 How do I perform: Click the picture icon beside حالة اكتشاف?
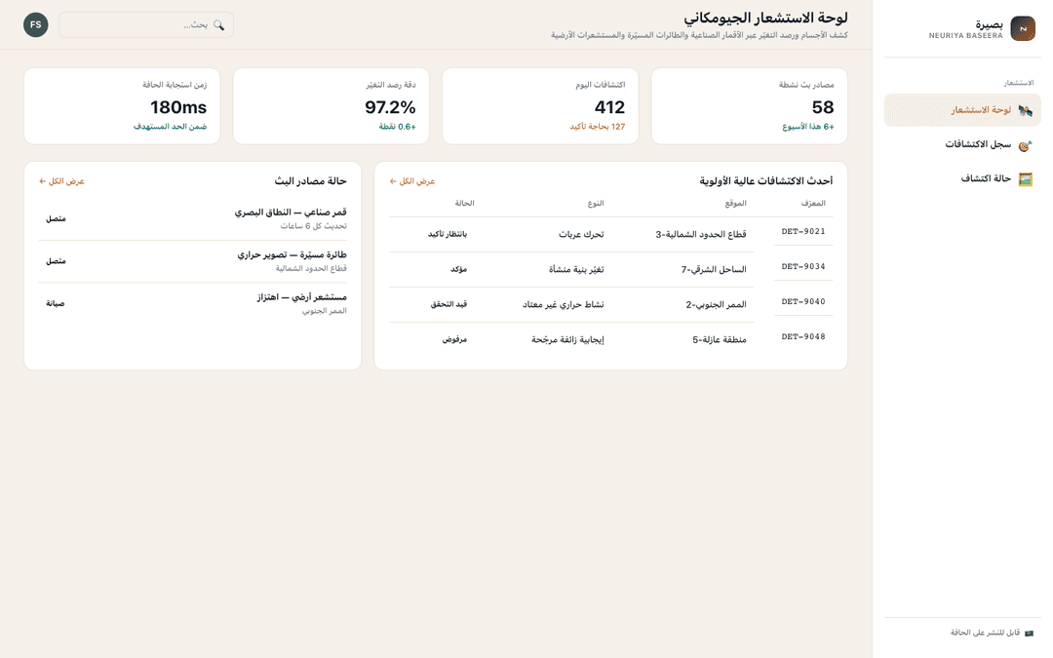[1025, 179]
